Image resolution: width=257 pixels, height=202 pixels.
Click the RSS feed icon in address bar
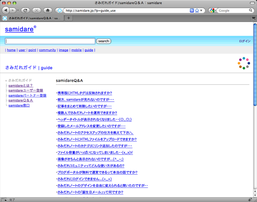coord(192,10)
